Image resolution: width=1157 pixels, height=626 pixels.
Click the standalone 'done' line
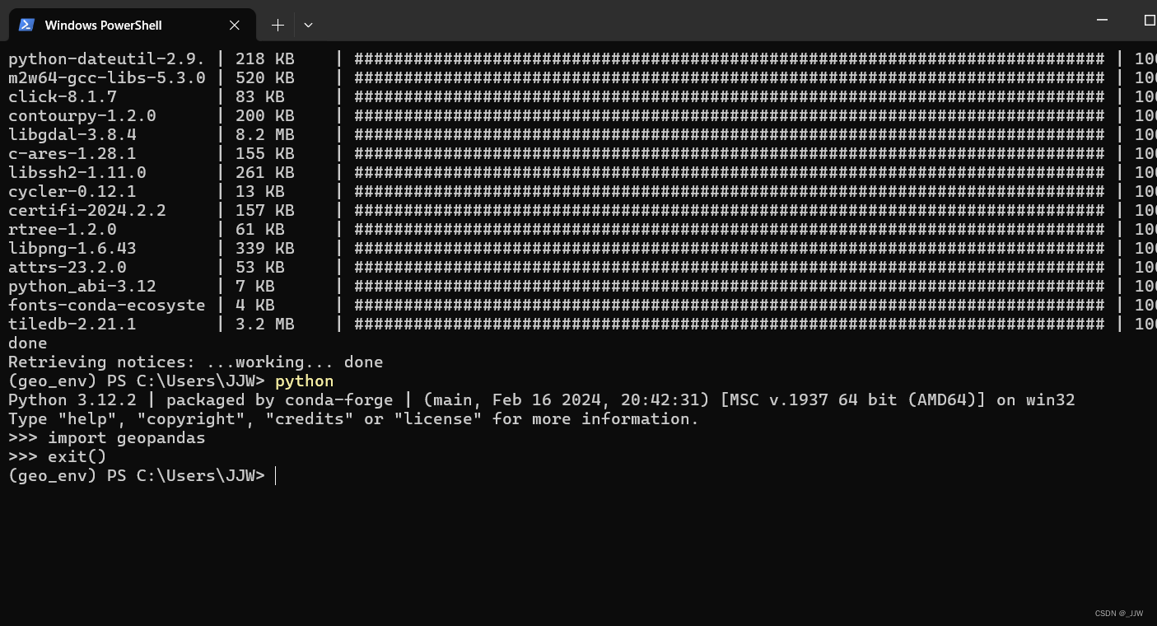(28, 343)
